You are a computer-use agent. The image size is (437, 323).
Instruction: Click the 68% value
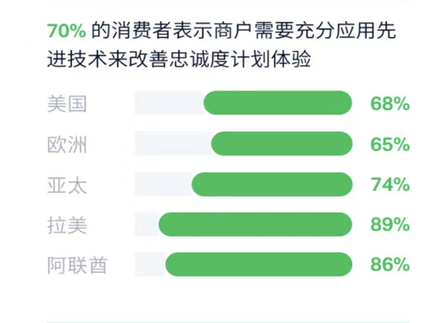(390, 104)
